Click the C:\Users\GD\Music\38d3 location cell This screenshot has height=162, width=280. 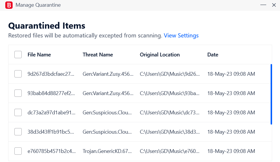170,132
